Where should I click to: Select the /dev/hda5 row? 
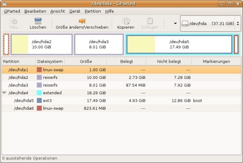121,100
